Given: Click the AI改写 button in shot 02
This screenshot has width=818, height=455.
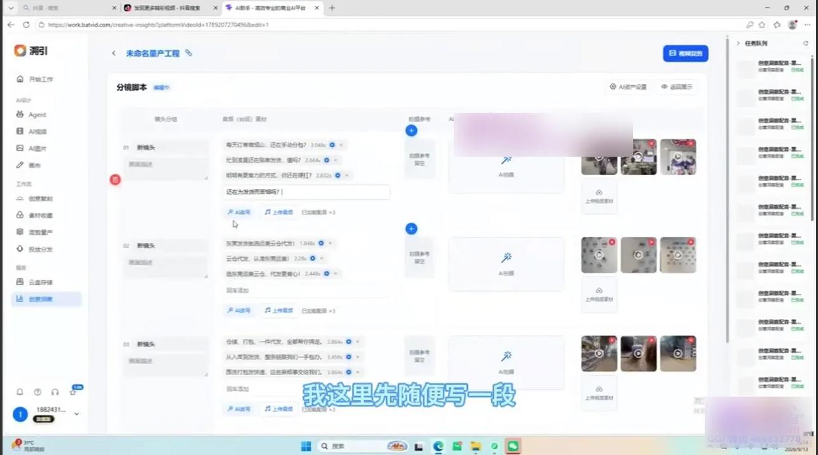Looking at the screenshot, I should [x=239, y=310].
